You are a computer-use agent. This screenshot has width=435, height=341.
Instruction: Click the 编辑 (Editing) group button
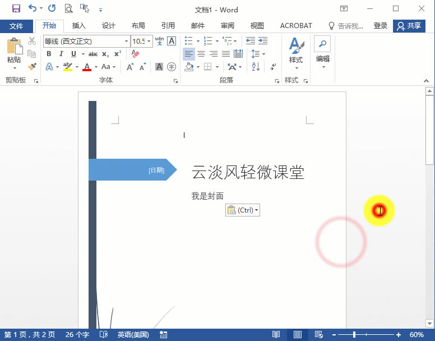click(x=323, y=53)
